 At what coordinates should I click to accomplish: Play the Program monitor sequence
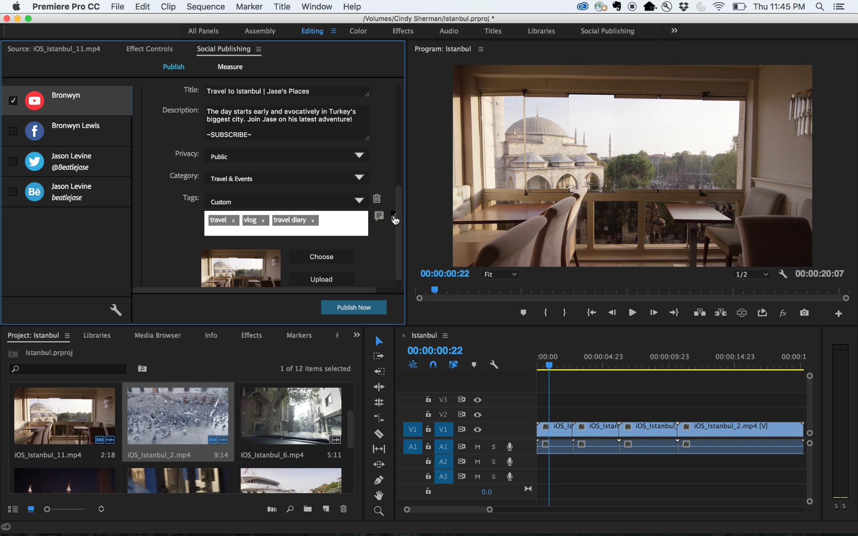point(632,313)
